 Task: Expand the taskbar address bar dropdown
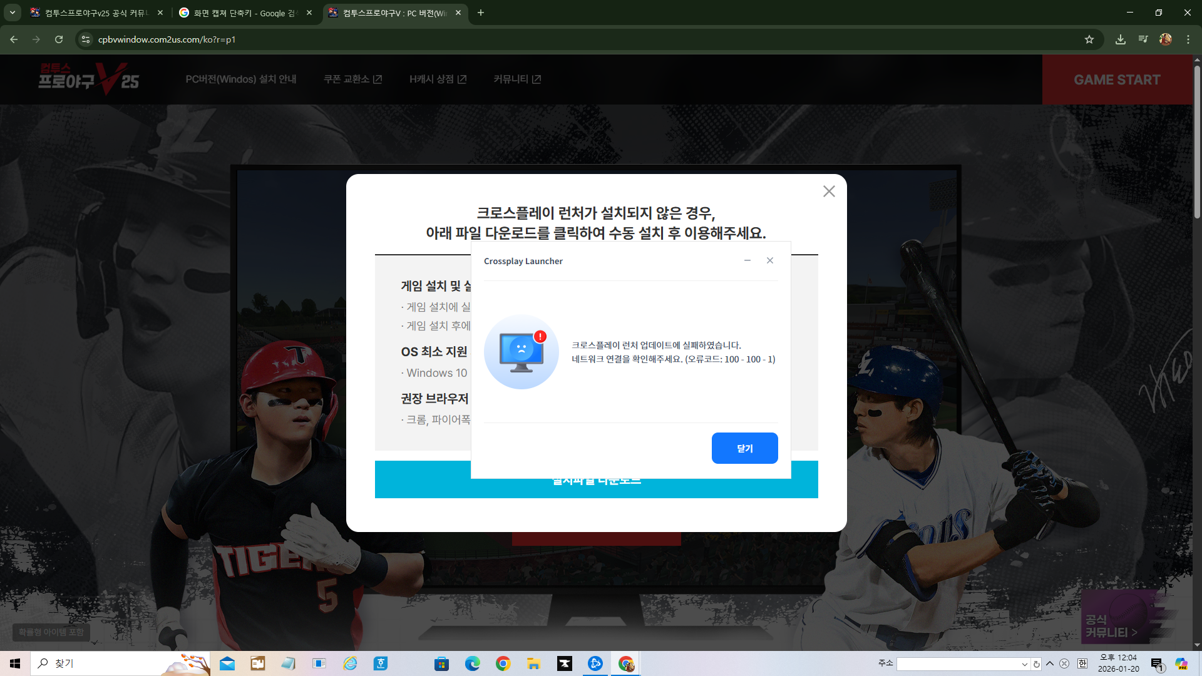click(1024, 664)
